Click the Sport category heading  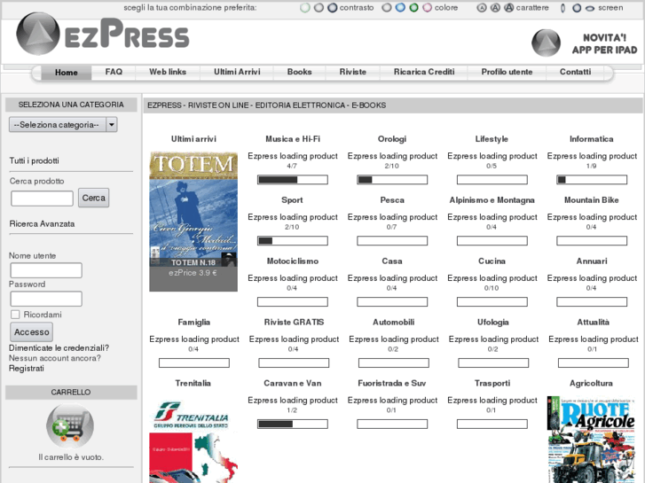pyautogui.click(x=292, y=200)
